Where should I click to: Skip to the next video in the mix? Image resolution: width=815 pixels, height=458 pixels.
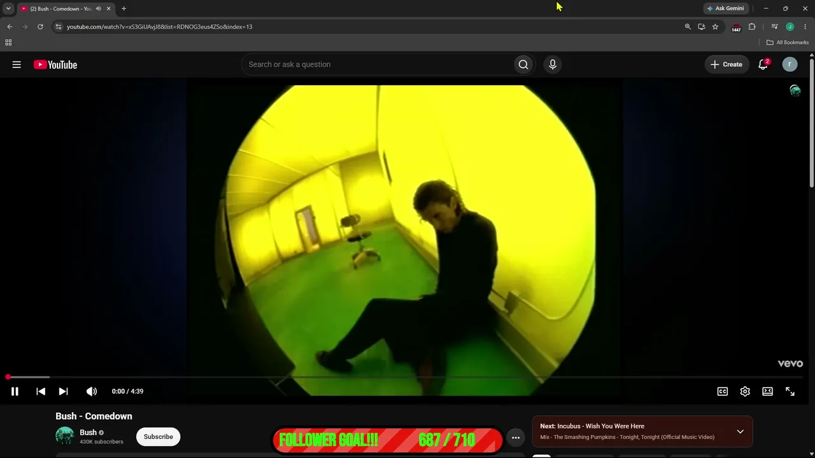pos(63,391)
